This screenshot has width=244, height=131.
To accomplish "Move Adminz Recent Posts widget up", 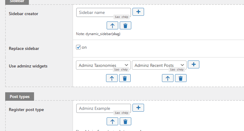I will click(167, 78).
